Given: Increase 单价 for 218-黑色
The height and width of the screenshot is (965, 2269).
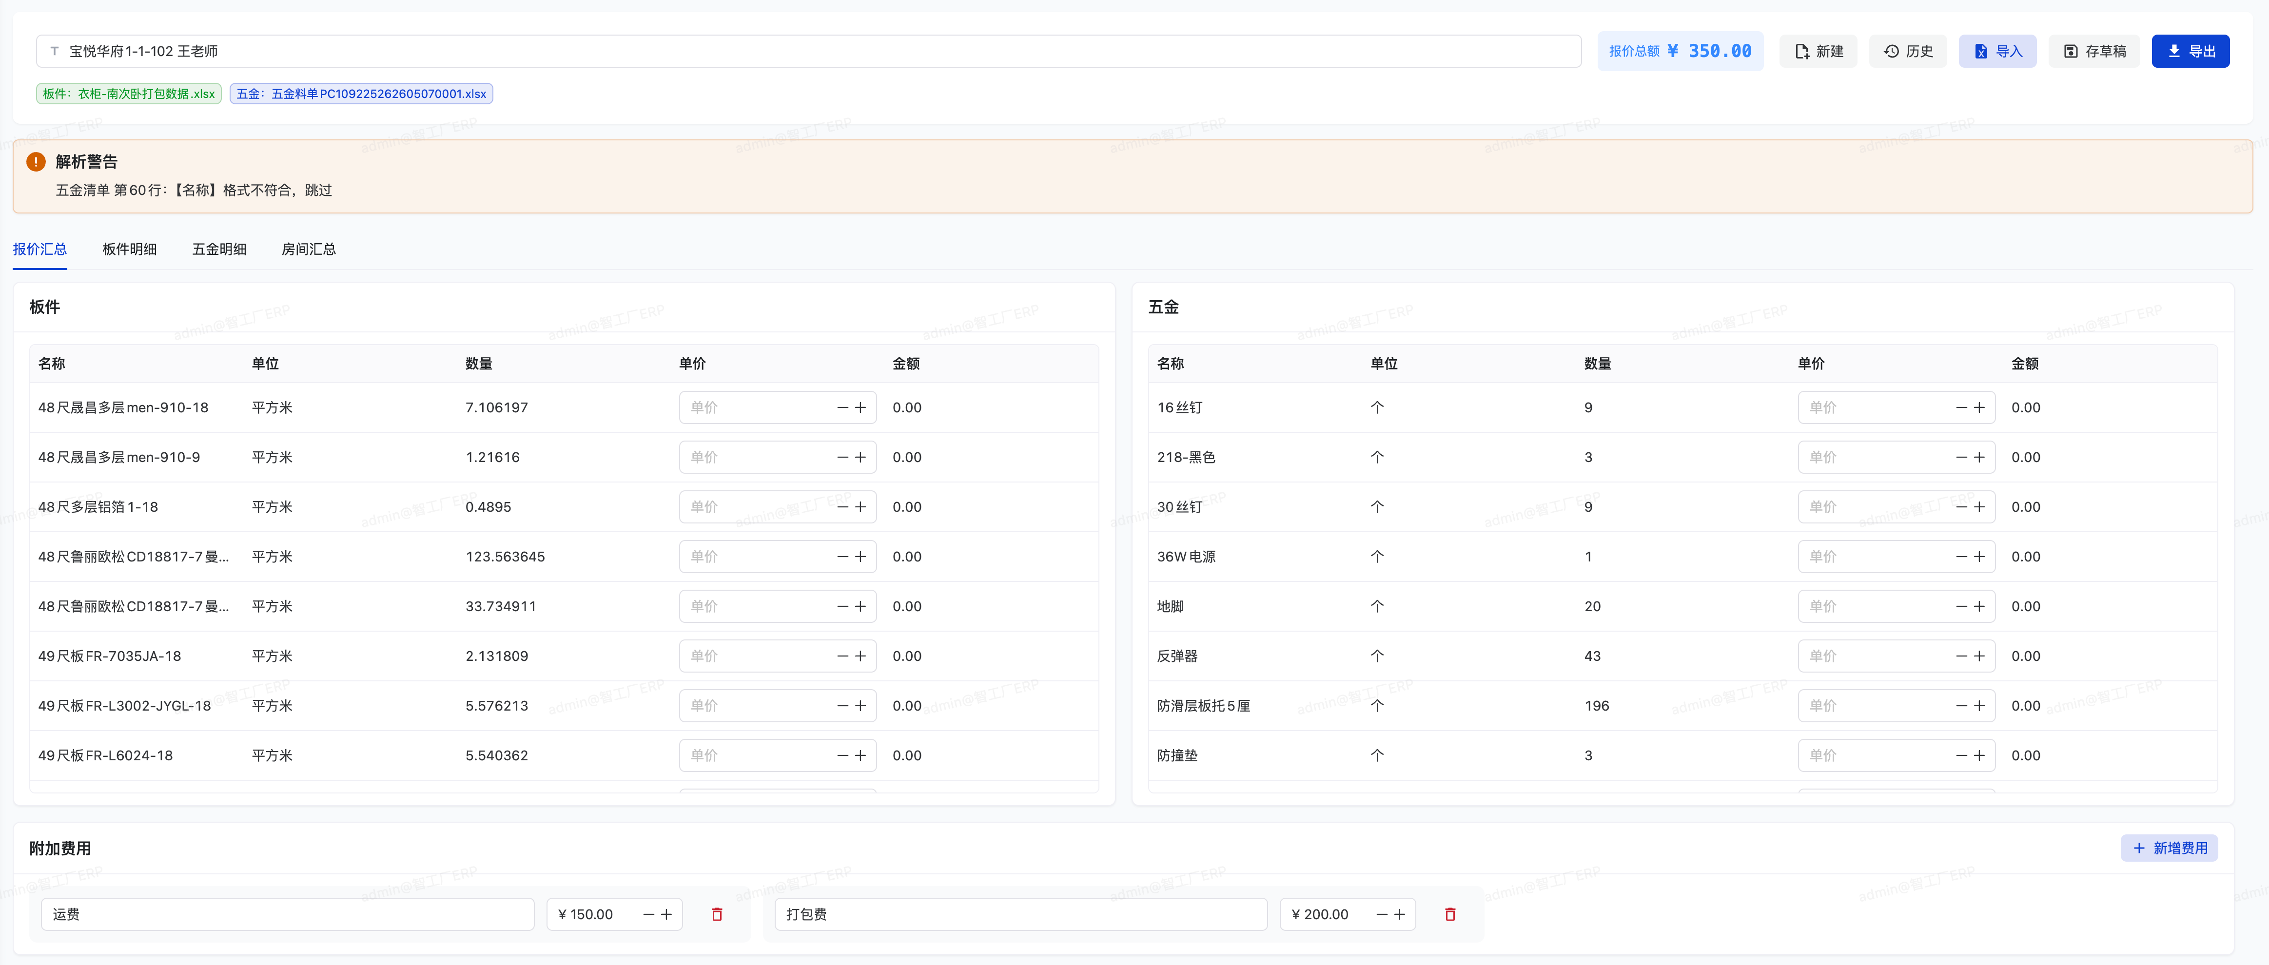Looking at the screenshot, I should pos(1979,457).
